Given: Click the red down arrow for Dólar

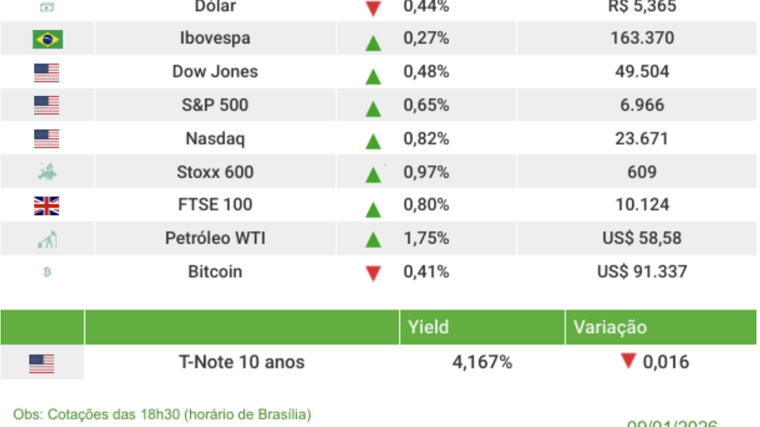Looking at the screenshot, I should tap(373, 9).
